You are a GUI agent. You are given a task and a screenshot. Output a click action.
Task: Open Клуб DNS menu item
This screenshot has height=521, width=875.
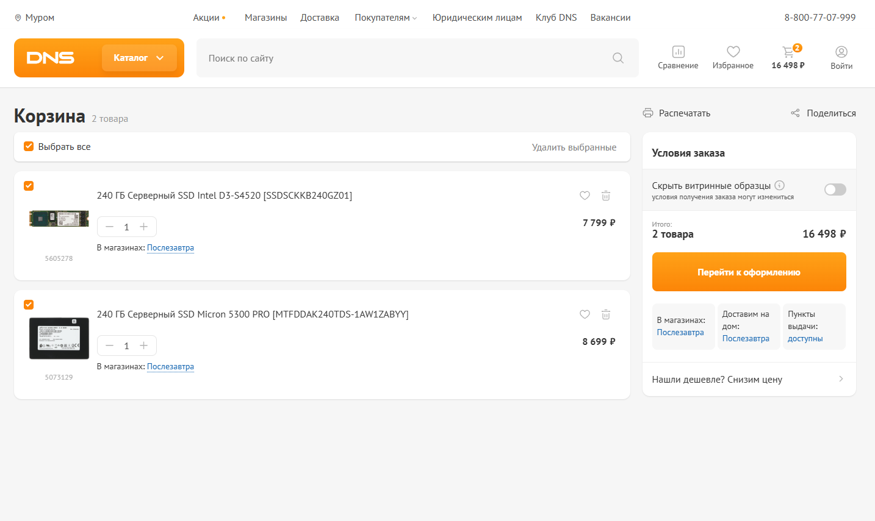click(556, 18)
